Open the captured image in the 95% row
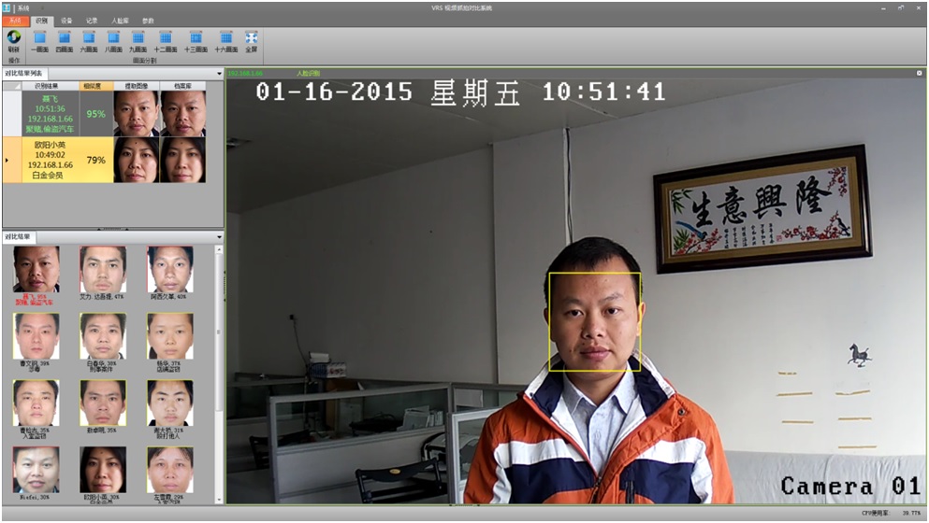The image size is (929, 523). pos(137,114)
